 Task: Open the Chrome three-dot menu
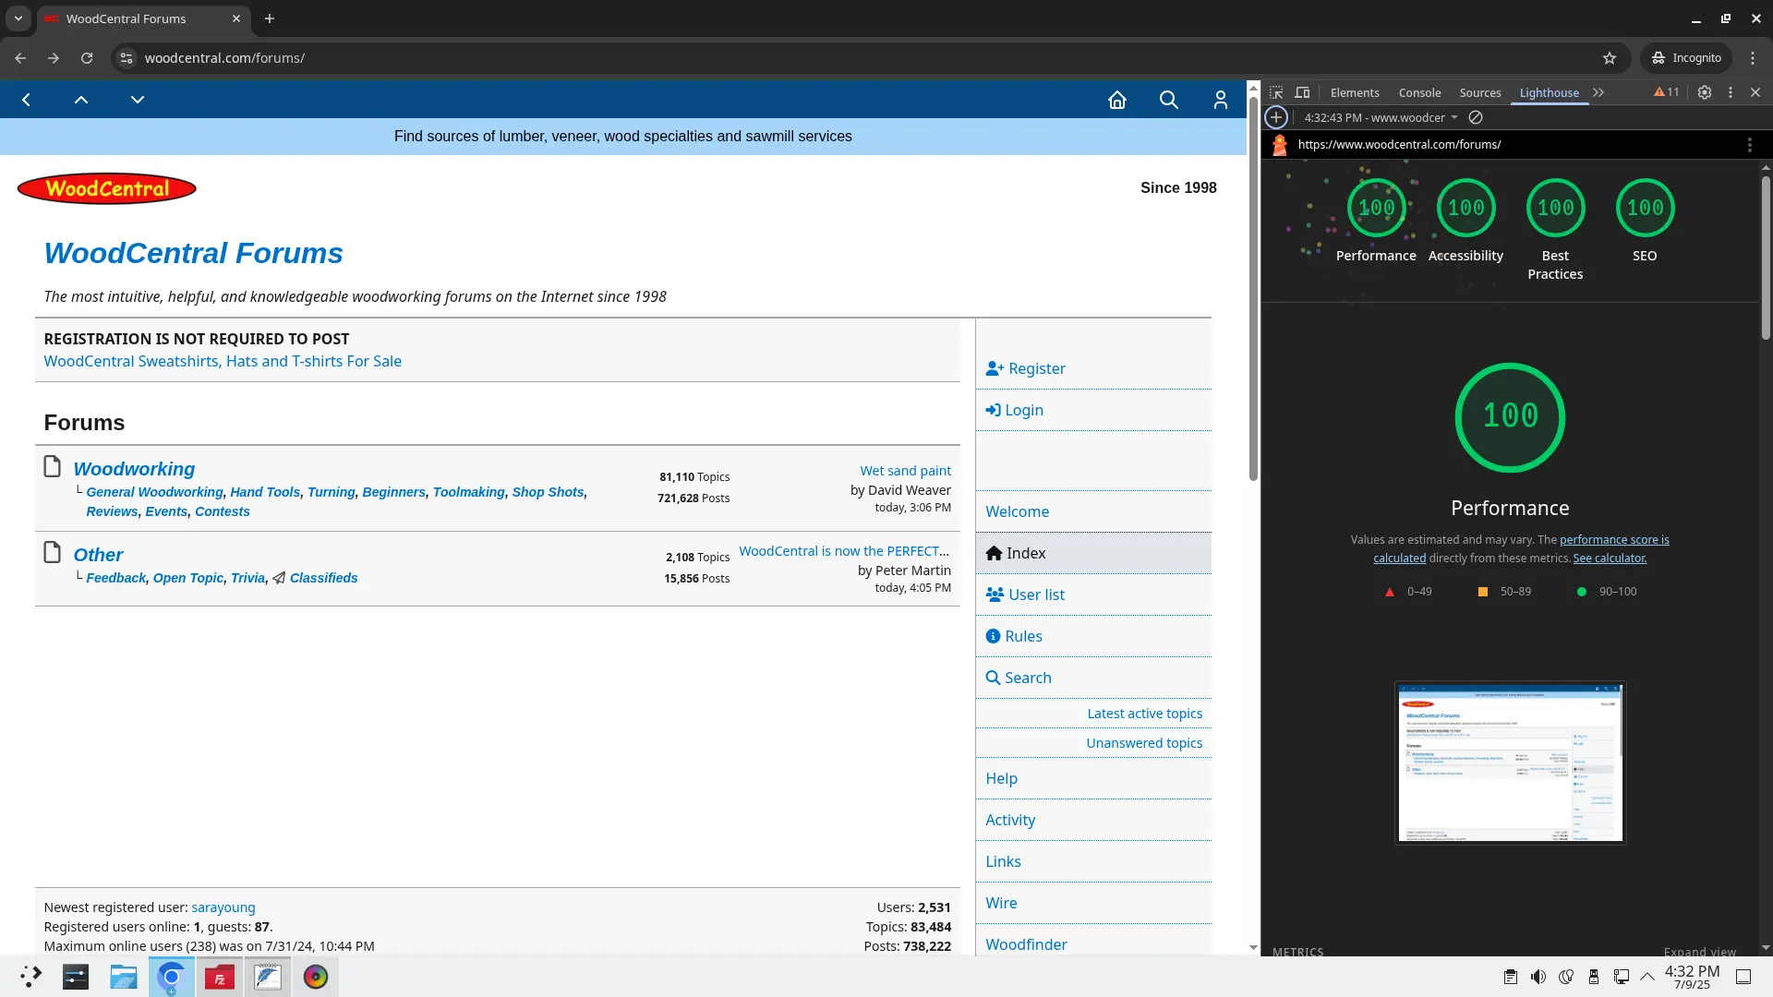1753,57
